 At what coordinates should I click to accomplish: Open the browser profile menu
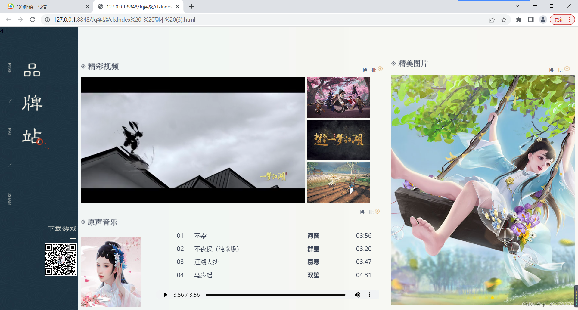[x=543, y=20]
